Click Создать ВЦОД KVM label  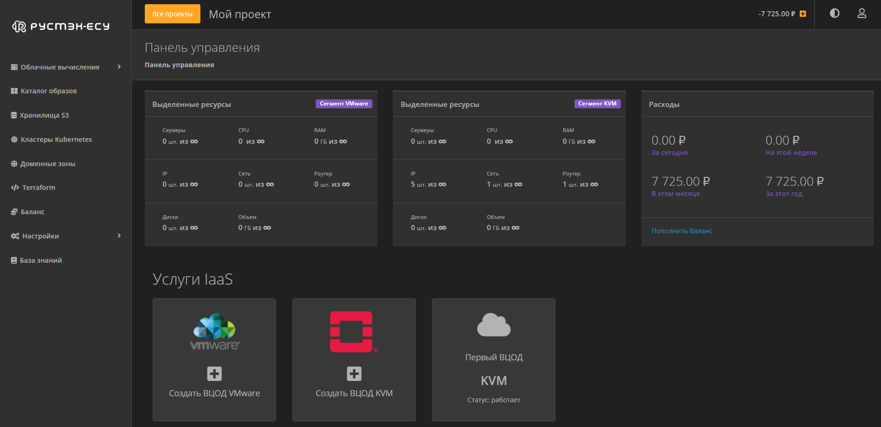[x=354, y=393]
